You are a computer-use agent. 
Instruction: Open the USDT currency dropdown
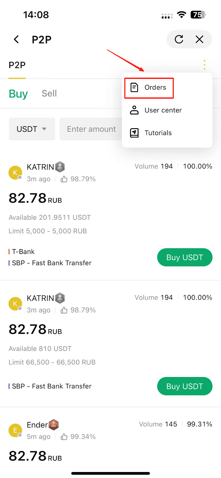(32, 129)
